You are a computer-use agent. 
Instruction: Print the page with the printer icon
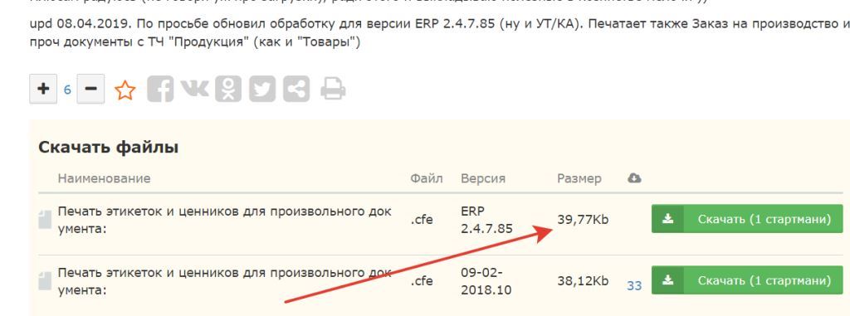pos(333,90)
